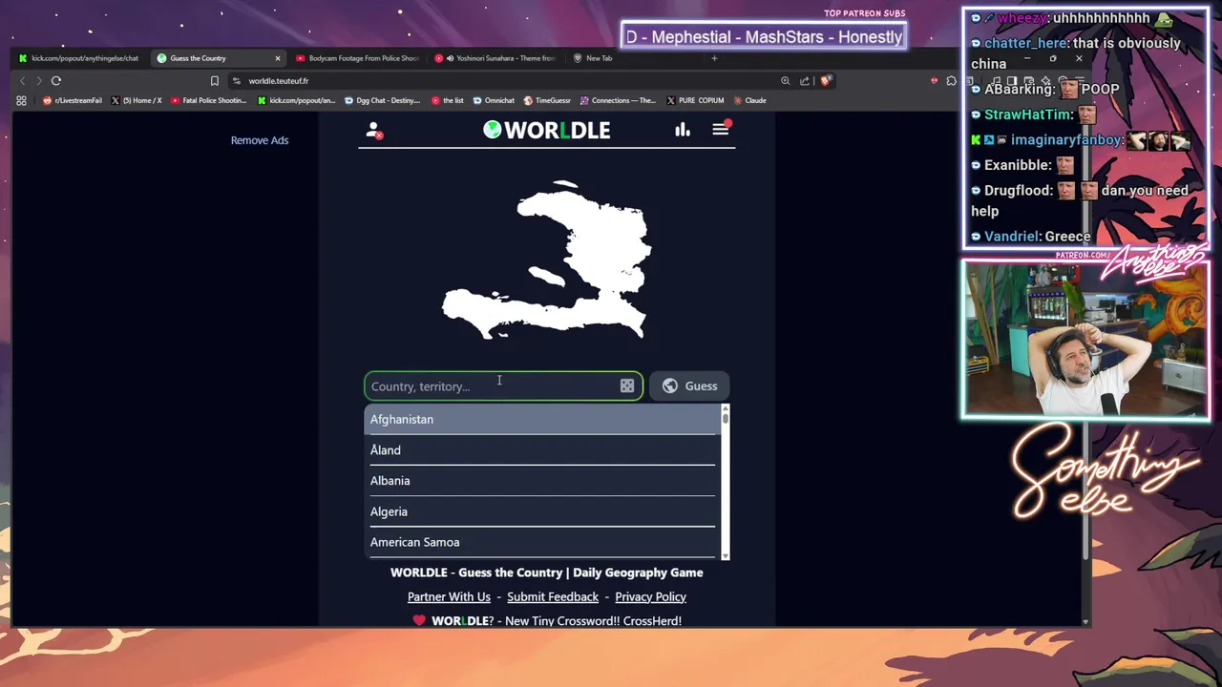Click the Remove Ads link
The width and height of the screenshot is (1222, 687).
coord(260,140)
